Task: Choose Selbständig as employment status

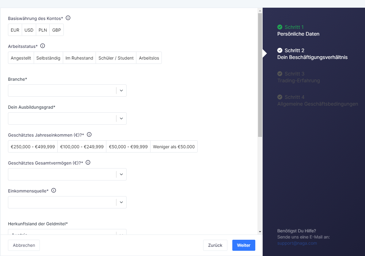Action: [48, 58]
